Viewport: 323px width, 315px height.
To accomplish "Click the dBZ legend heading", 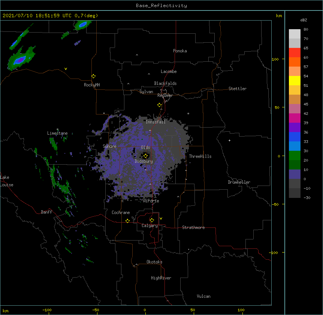I will (304, 20).
